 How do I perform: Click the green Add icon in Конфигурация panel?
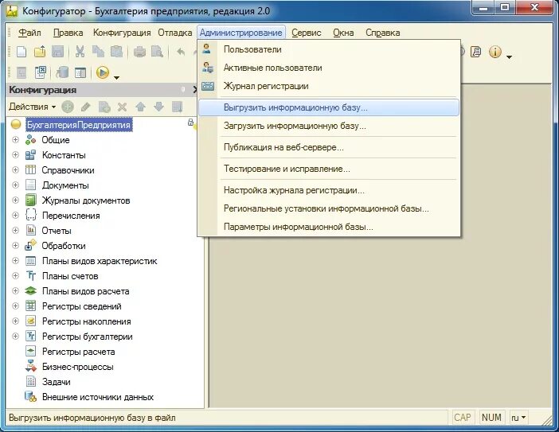coord(68,107)
